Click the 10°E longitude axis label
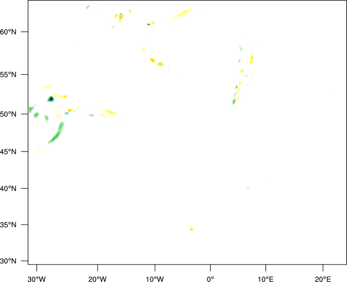The height and width of the screenshot is (282, 347). tap(265, 279)
